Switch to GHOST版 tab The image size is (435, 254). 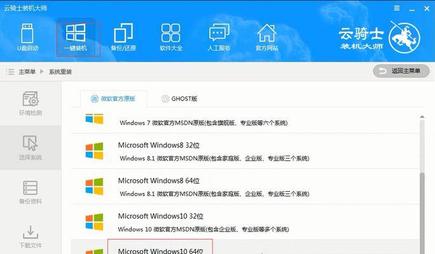pos(179,98)
